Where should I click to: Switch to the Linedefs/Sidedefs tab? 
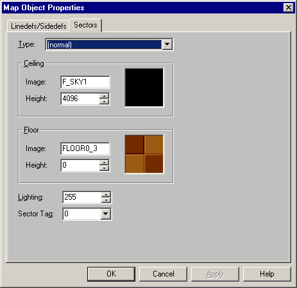tap(38, 26)
